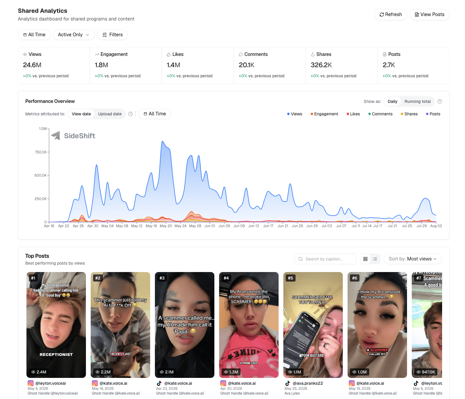Click Instagram icon on Apr 30 post
The height and width of the screenshot is (399, 465).
[223, 383]
